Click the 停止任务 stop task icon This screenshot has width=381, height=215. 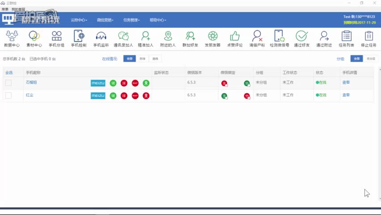pos(368,39)
